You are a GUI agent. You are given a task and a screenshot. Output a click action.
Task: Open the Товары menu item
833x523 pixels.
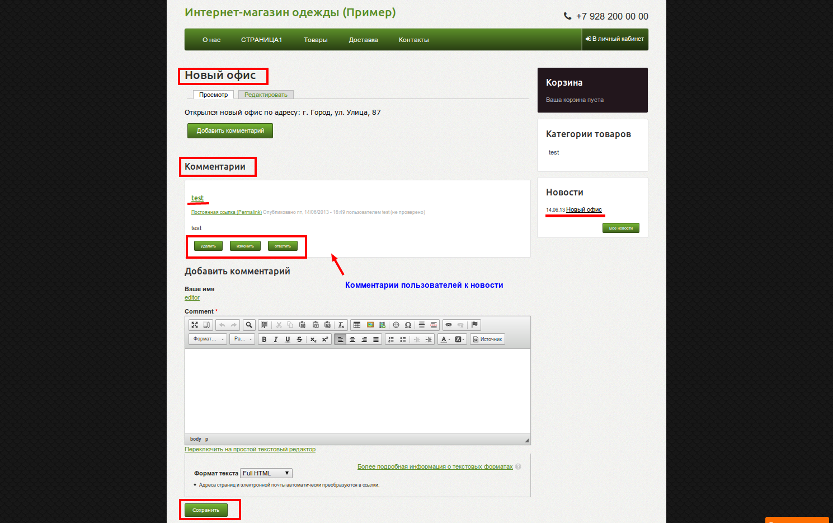316,40
